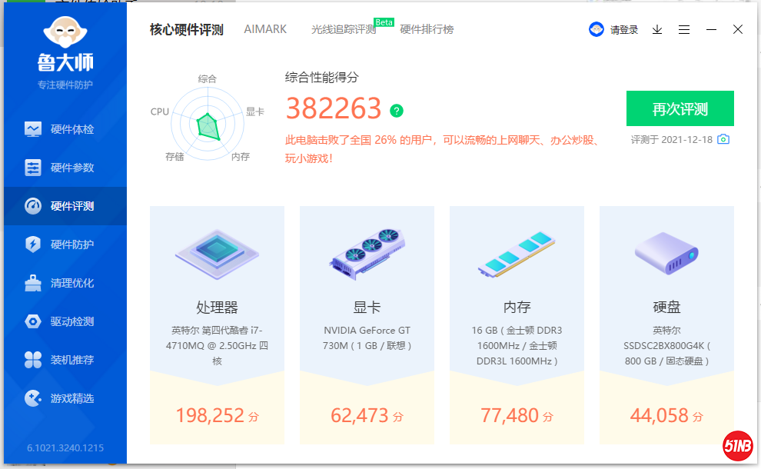Click the 游戏精选 pac-man icon
Screen dimensions: 761x469
(33, 398)
